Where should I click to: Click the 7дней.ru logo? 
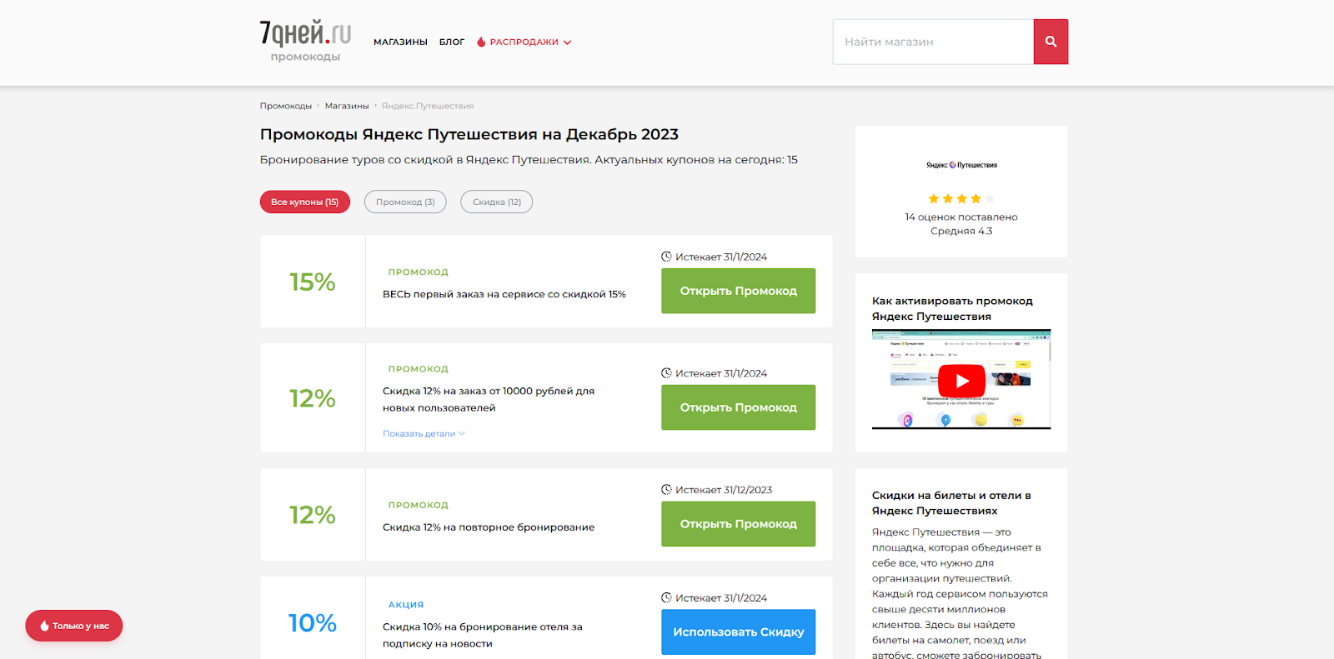coord(305,41)
